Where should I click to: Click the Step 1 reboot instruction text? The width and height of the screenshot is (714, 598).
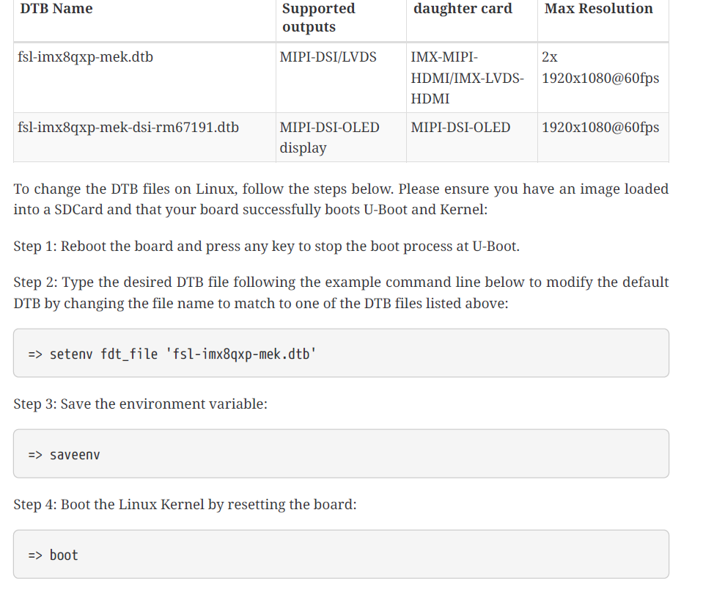pyautogui.click(x=266, y=247)
